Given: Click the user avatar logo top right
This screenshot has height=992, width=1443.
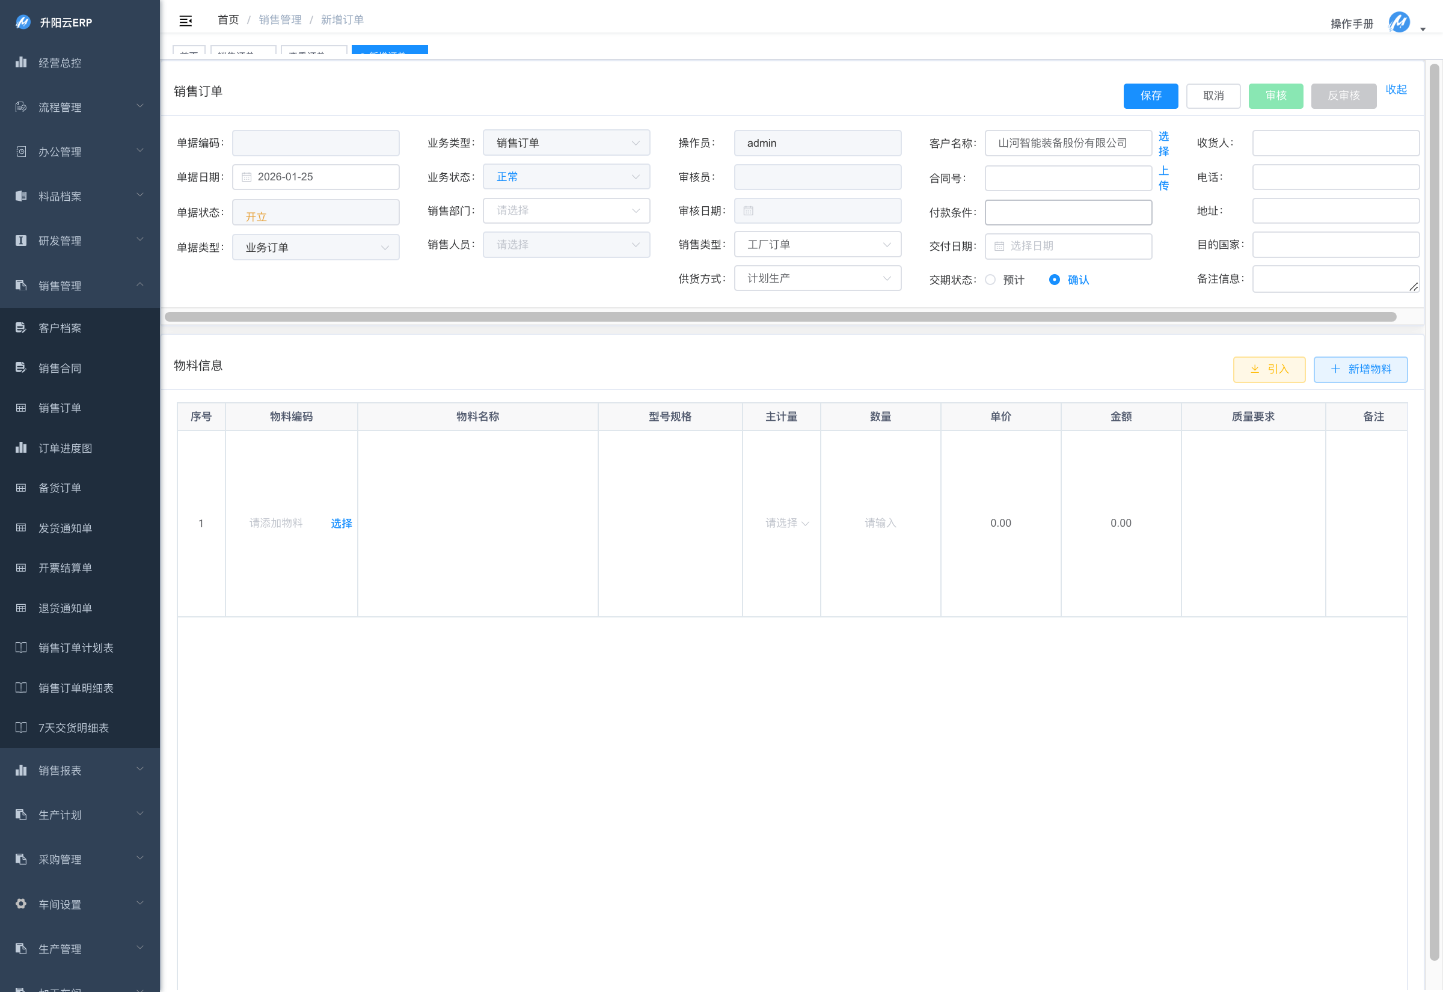Looking at the screenshot, I should tap(1399, 22).
